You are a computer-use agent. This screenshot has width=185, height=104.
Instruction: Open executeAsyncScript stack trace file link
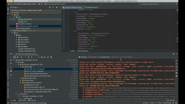click(x=140, y=88)
